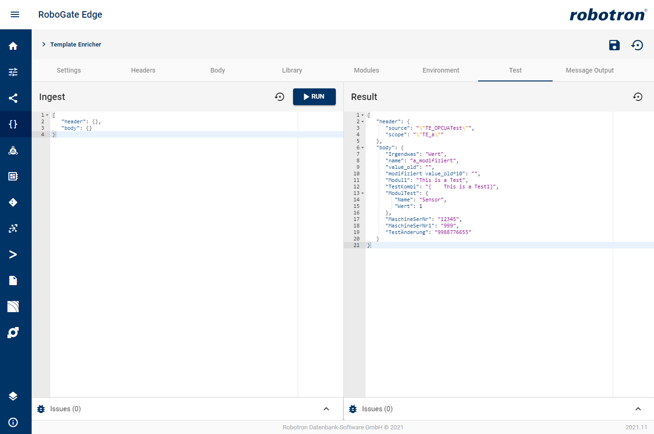Click the "TestÄnderung" result line

(x=428, y=232)
